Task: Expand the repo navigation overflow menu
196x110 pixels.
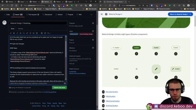Action: click(x=91, y=15)
